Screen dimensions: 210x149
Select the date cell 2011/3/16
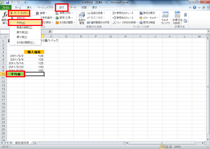click(15, 63)
